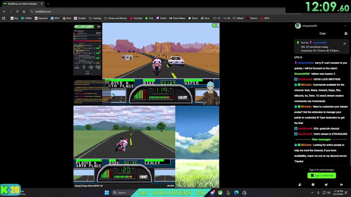Jump to New messages divider
351x197 pixels.
point(321,140)
